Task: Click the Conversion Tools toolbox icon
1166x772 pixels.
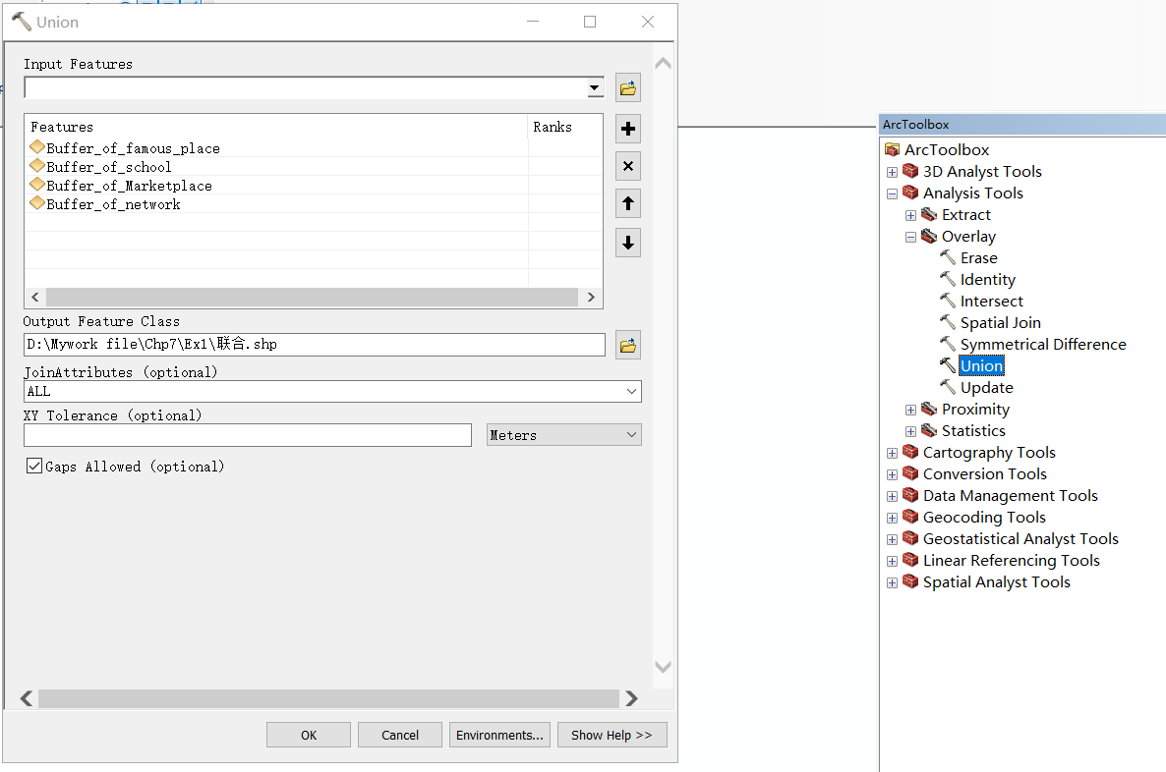Action: [910, 474]
